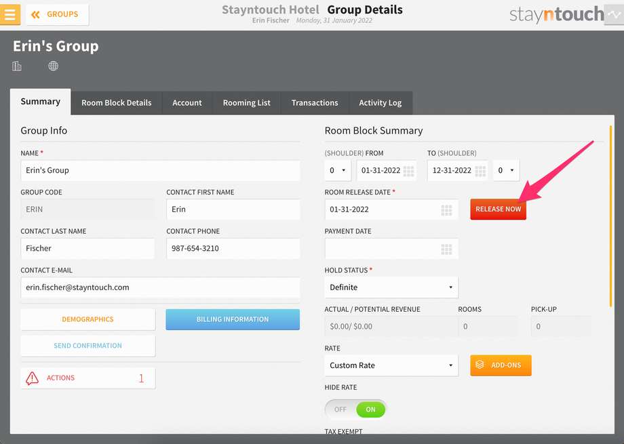Click the Add-Ons button
The height and width of the screenshot is (444, 624).
point(501,365)
